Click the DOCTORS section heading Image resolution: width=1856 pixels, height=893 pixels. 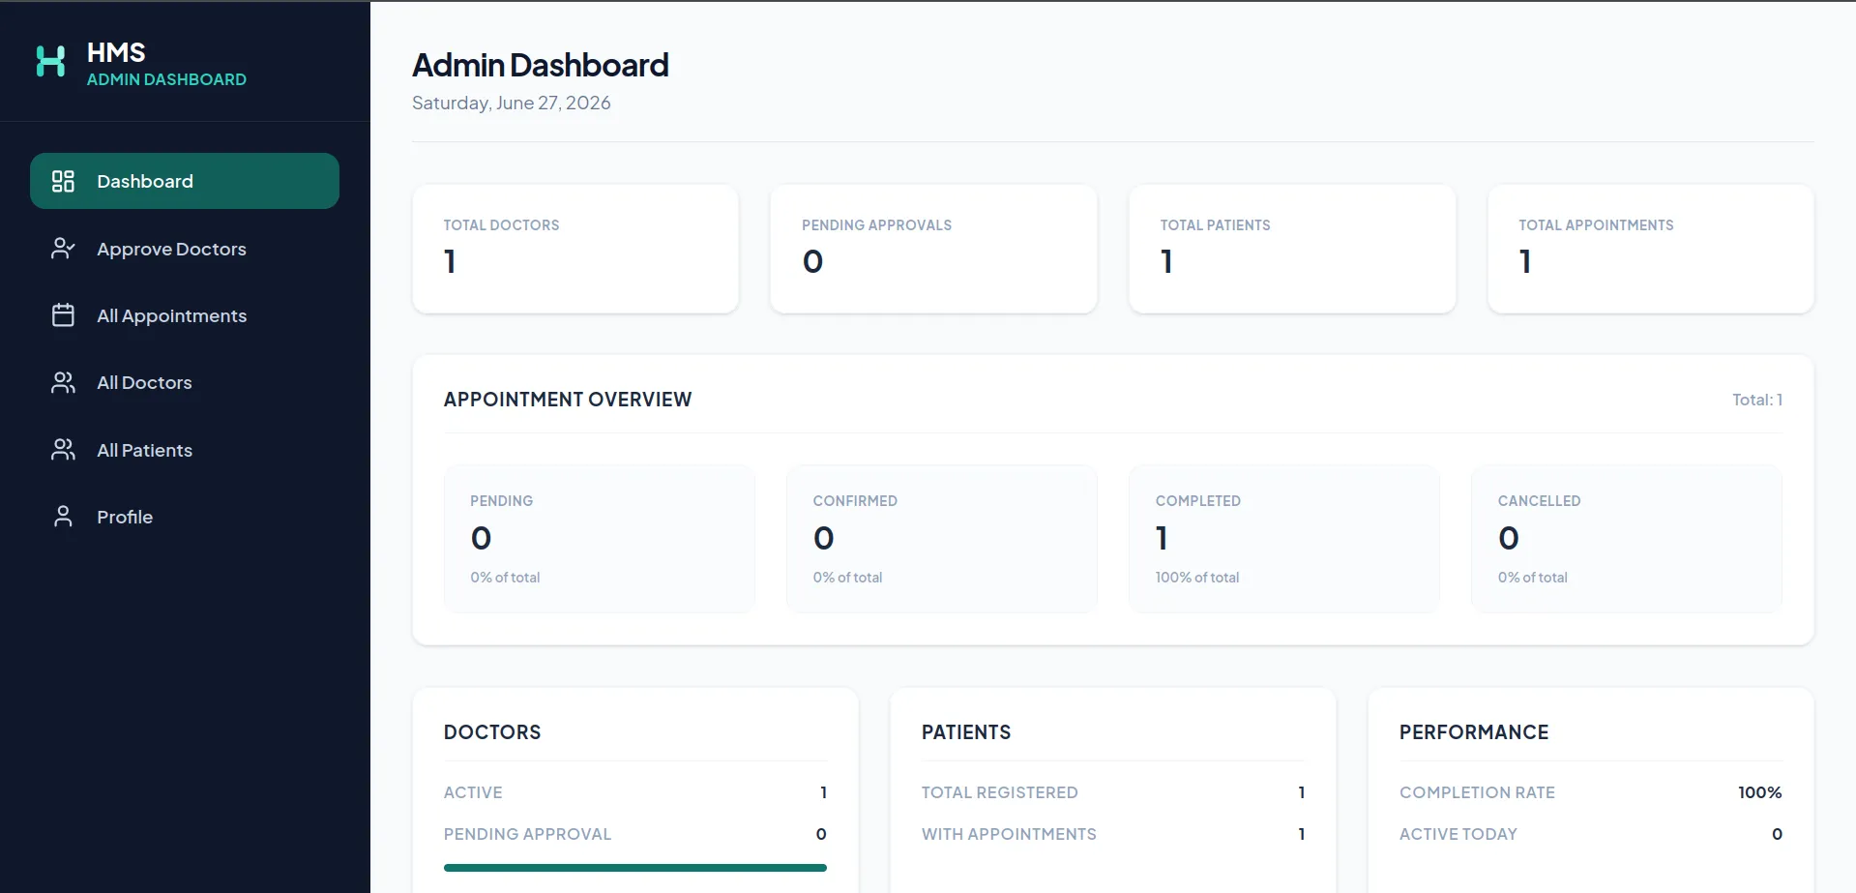[492, 732]
